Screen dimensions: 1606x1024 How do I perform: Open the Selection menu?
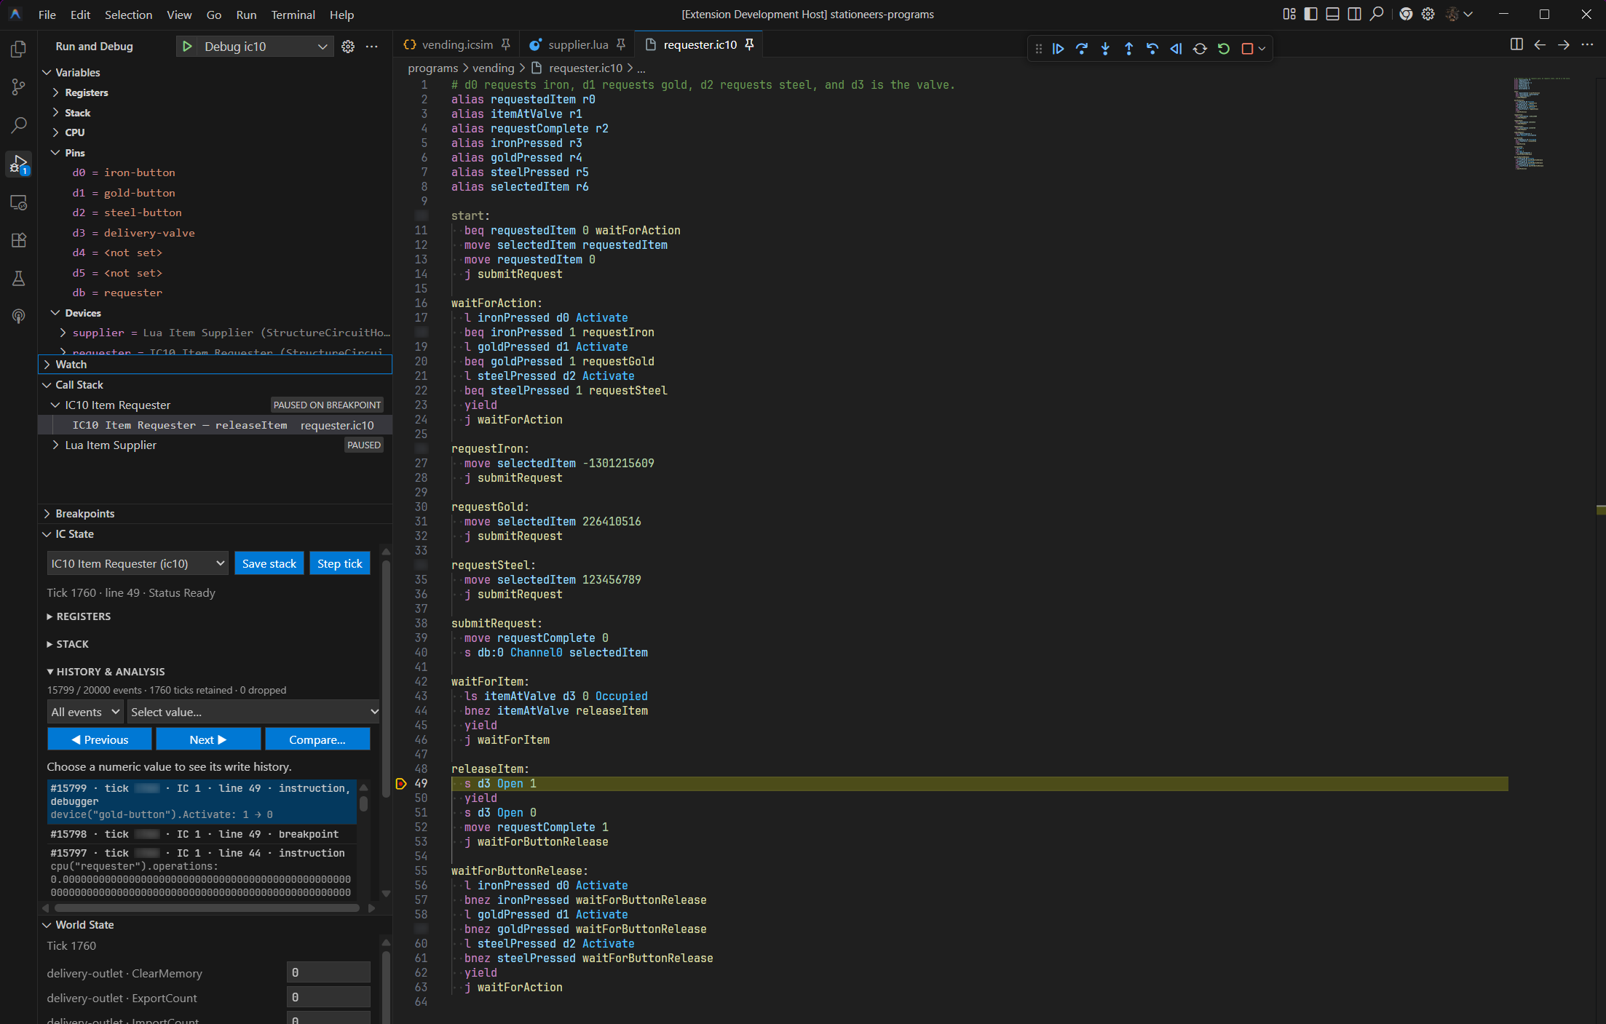[128, 15]
